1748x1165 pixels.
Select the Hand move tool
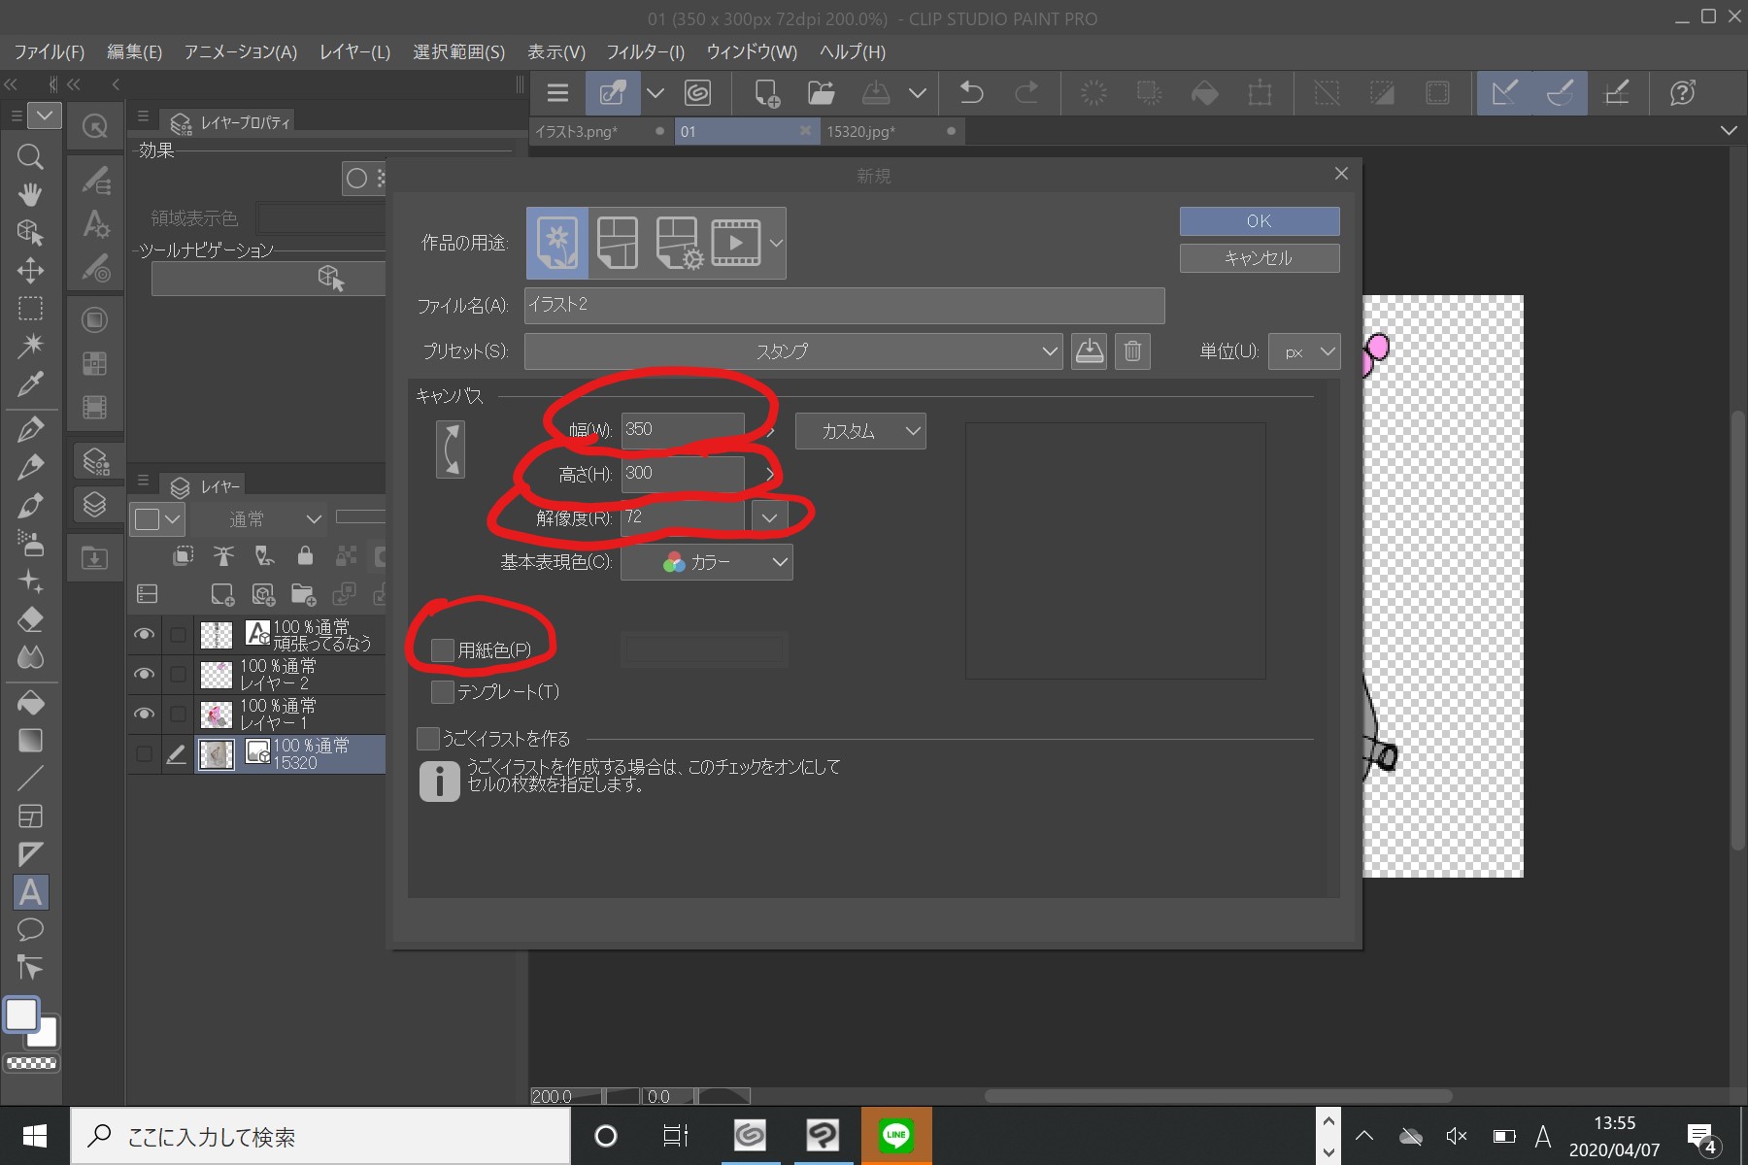pyautogui.click(x=30, y=194)
